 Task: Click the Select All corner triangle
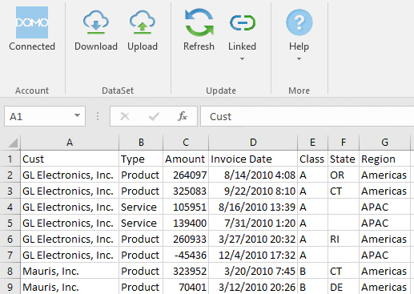(x=13, y=143)
